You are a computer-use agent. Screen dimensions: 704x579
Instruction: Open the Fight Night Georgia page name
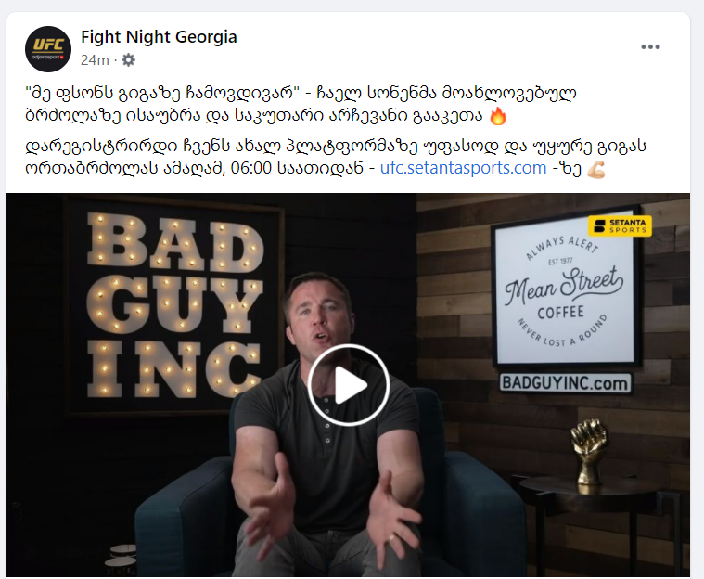pyautogui.click(x=159, y=36)
